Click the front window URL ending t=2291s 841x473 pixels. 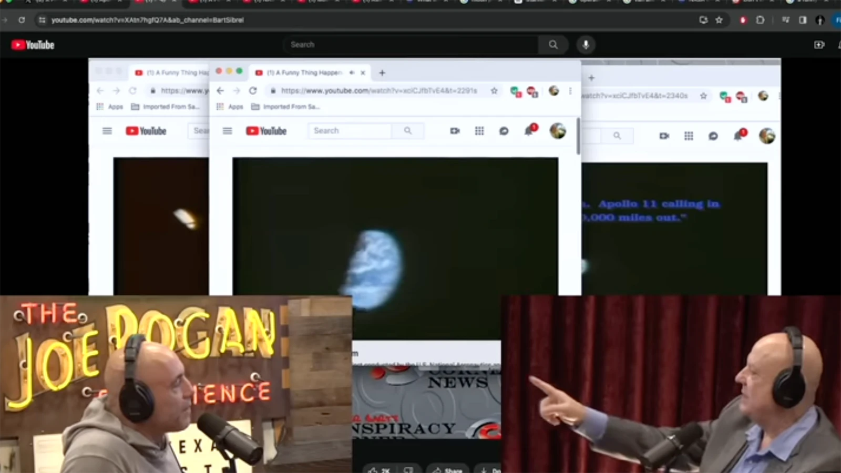[379, 90]
